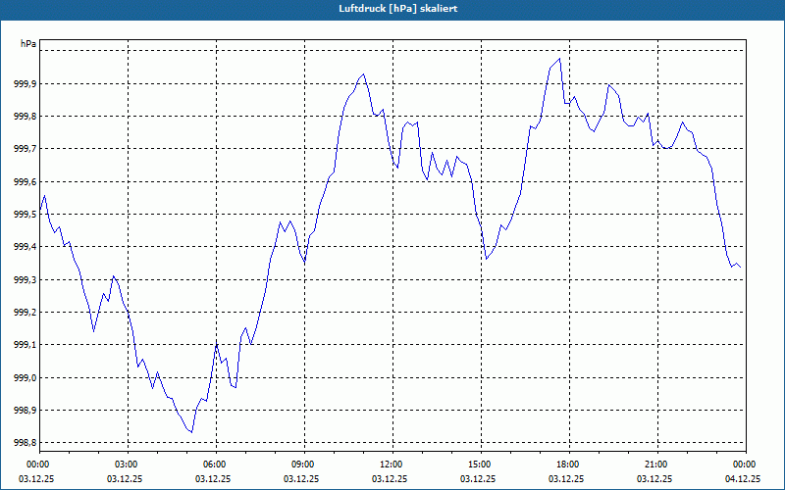Screen dimensions: 785x490
Task: Click the 00:00 label above 03.12.25
Action: pos(39,465)
